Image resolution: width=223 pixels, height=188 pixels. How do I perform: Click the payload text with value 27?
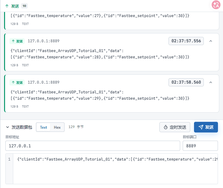[100, 16]
